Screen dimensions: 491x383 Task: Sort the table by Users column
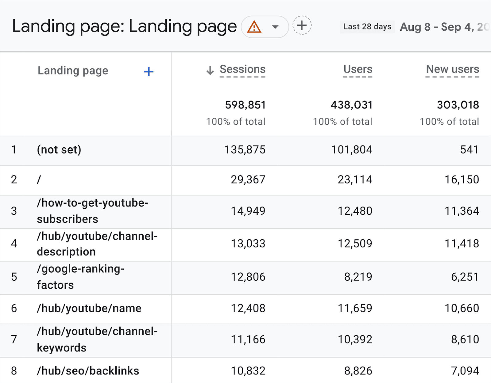click(x=358, y=70)
